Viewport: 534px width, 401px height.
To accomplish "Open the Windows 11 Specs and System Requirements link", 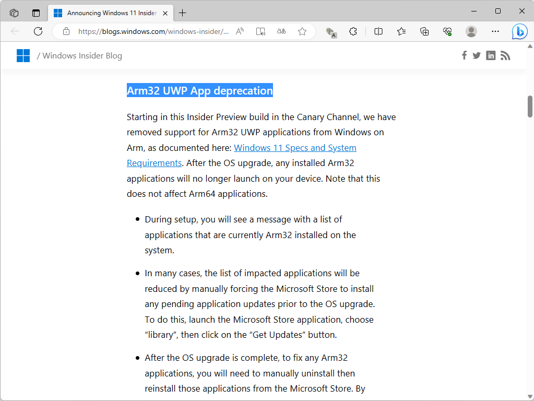I will tap(294, 148).
